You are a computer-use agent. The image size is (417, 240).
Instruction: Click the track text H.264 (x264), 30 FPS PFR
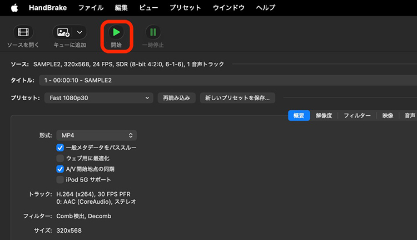(x=93, y=194)
